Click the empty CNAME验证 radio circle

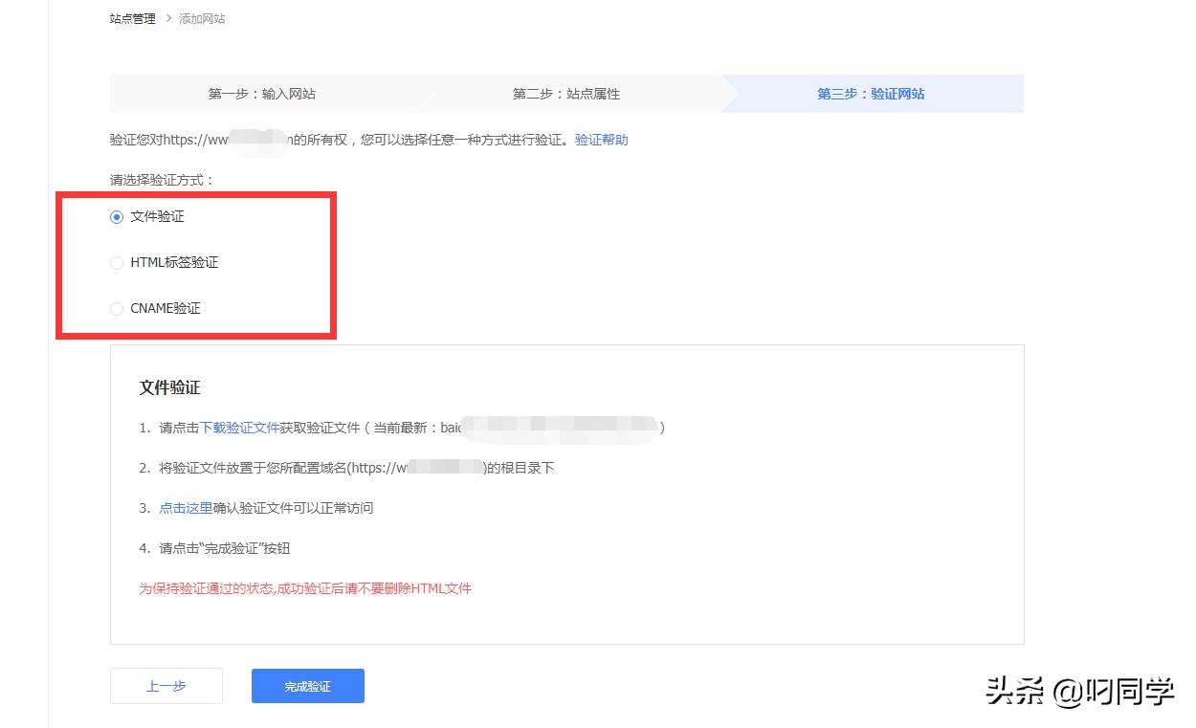pos(116,308)
